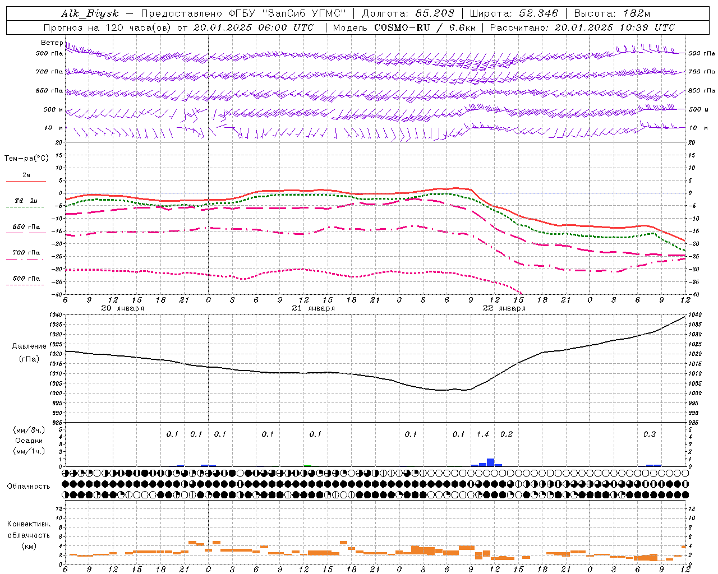This screenshot has height=574, width=718.
Task: Click the 20 января date label
Action: (x=122, y=308)
